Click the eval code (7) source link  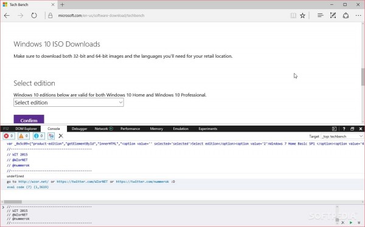(28, 187)
